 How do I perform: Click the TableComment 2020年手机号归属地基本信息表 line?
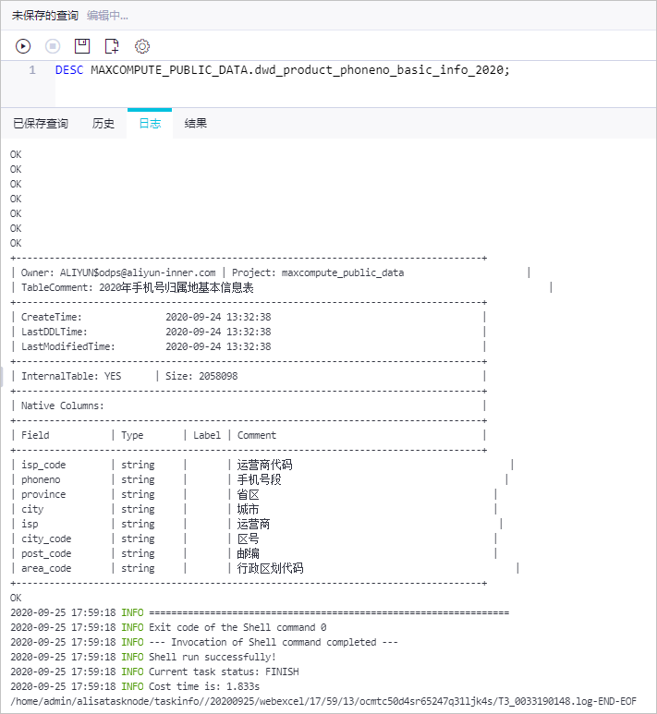point(137,287)
